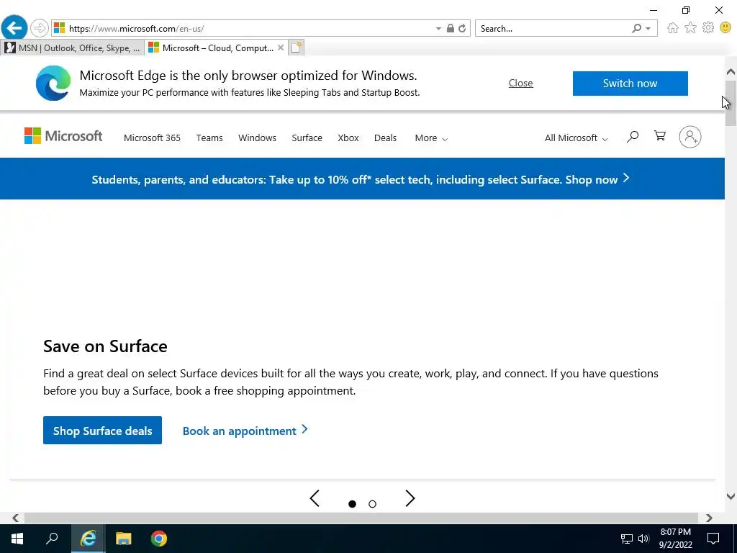Open File Explorer from taskbar
The height and width of the screenshot is (553, 737).
point(124,539)
